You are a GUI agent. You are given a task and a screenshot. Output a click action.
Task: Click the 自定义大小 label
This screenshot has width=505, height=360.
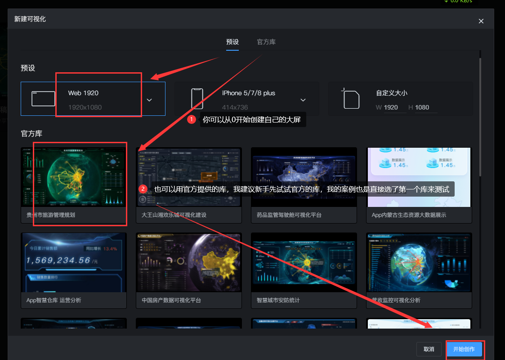point(391,93)
